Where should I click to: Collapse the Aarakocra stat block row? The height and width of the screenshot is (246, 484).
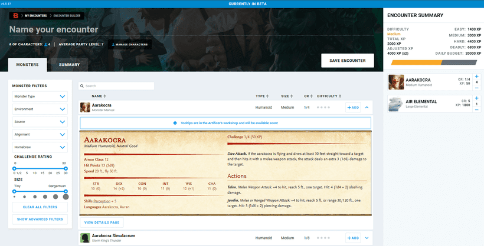[x=367, y=108]
